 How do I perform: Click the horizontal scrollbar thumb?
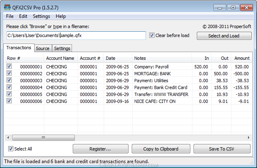tap(44, 137)
